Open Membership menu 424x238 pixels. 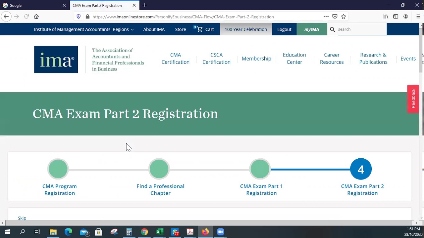(x=256, y=59)
